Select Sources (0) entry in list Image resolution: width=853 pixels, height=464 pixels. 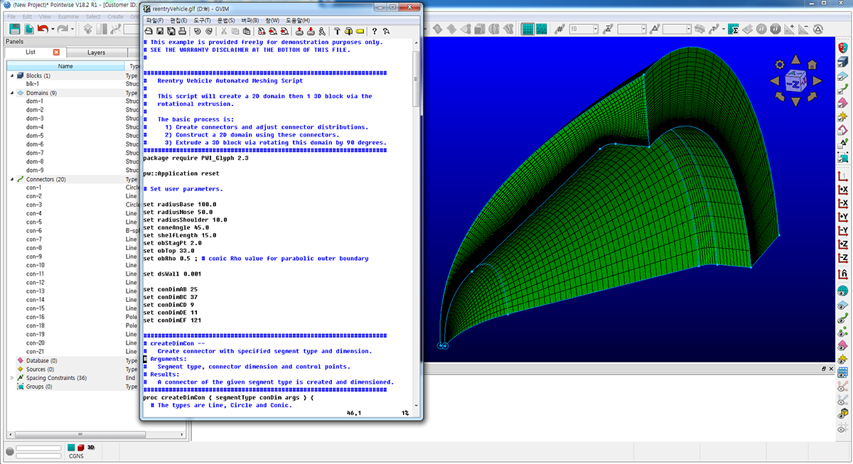pyautogui.click(x=40, y=369)
